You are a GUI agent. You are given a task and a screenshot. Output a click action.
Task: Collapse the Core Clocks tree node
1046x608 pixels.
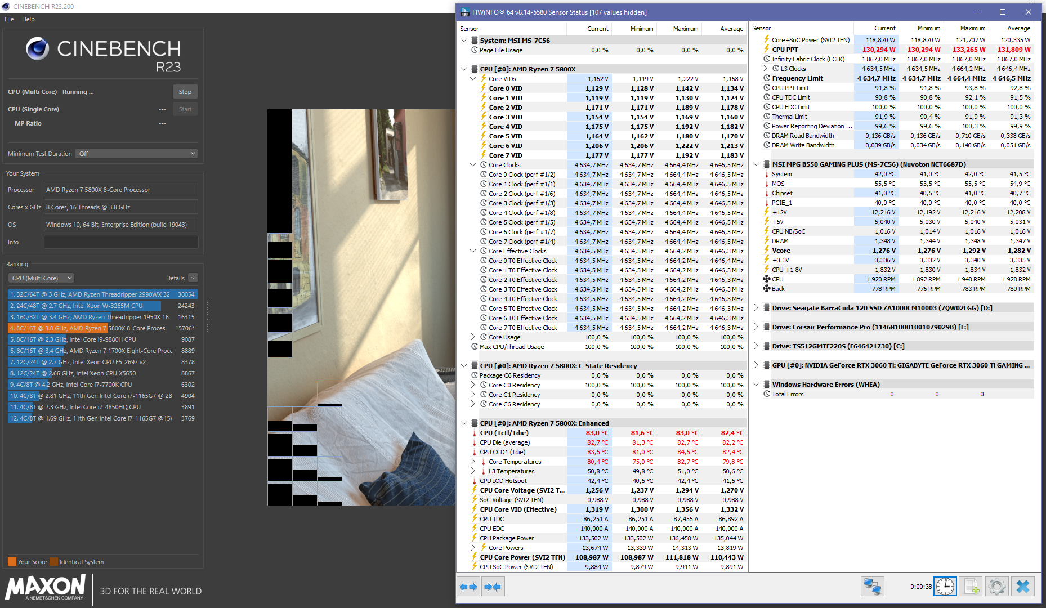[x=473, y=165]
